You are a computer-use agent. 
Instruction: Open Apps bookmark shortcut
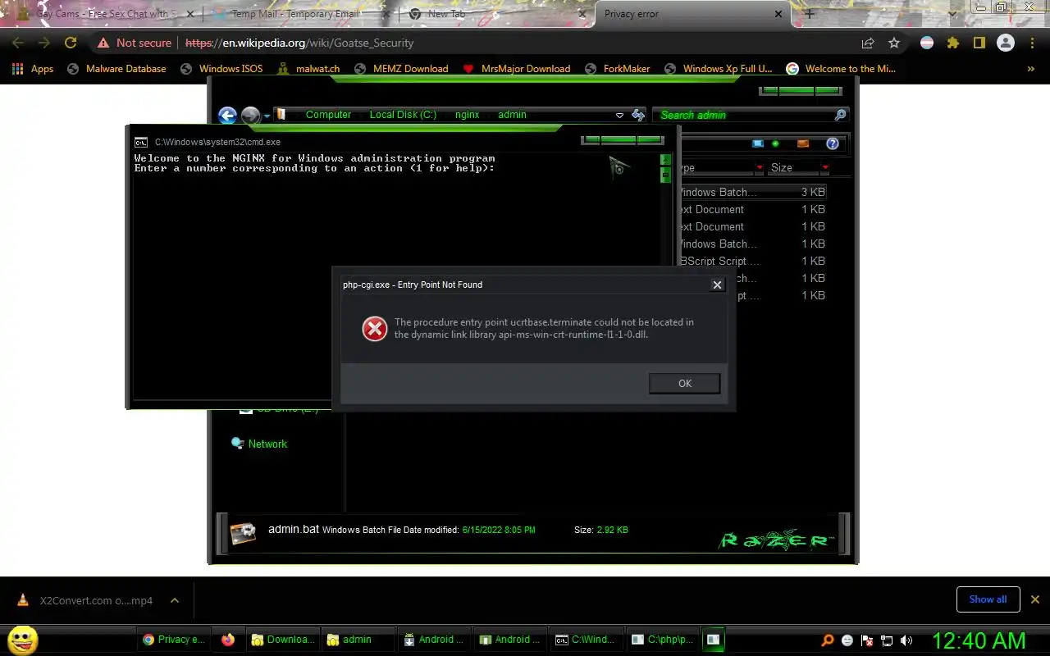click(33, 69)
